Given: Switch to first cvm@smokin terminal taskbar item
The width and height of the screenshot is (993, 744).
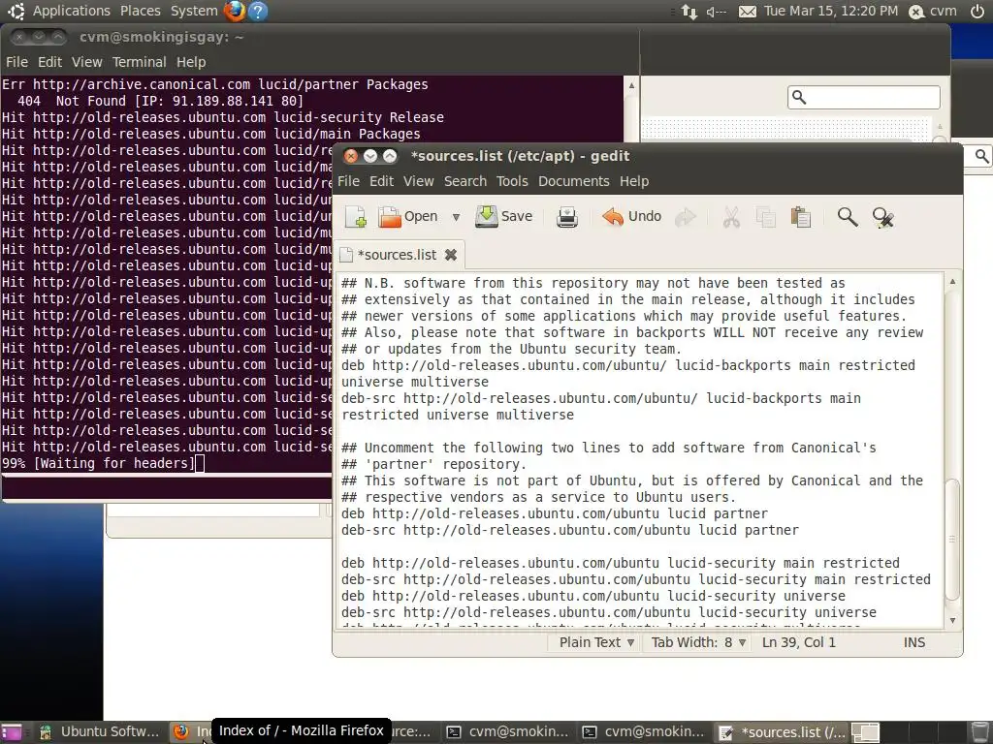Looking at the screenshot, I should pyautogui.click(x=507, y=732).
